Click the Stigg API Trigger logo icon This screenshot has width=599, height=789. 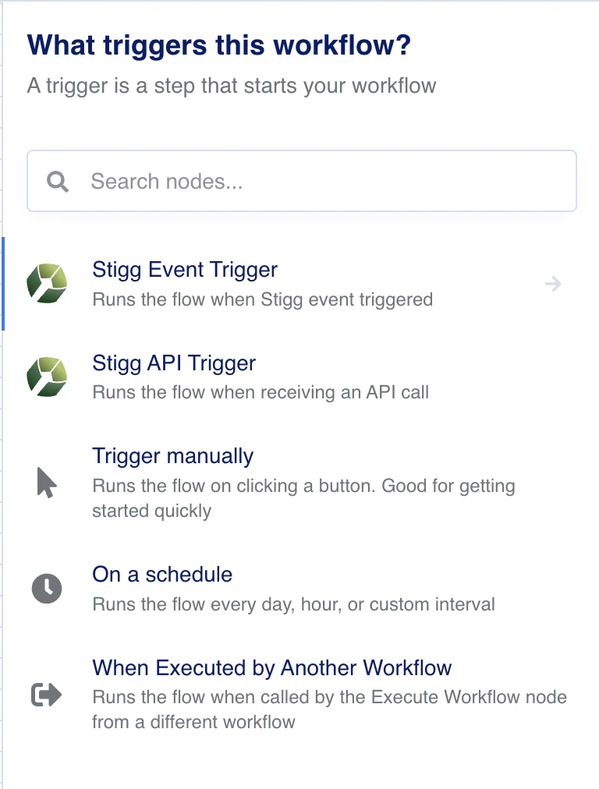pos(47,377)
